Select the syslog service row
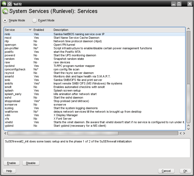The width and height of the screenshot is (194, 176). [95, 108]
